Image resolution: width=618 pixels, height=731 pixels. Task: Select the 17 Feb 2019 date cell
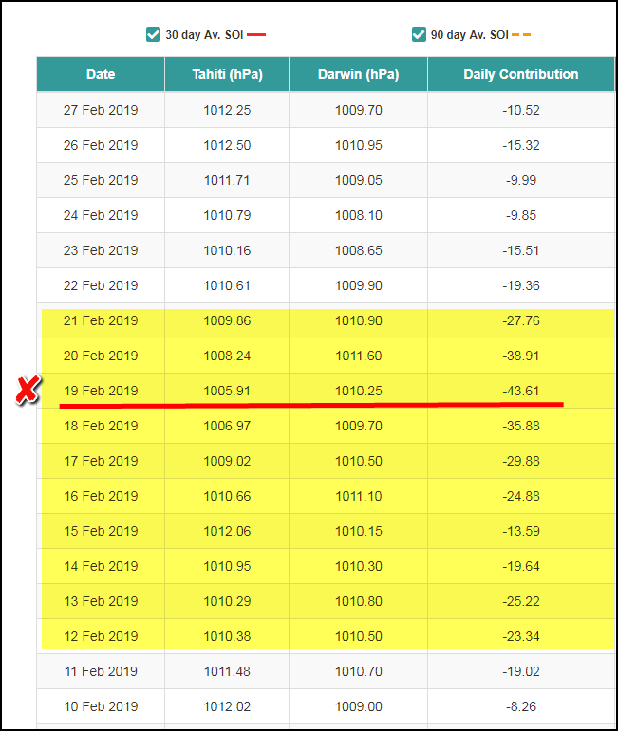coord(101,461)
